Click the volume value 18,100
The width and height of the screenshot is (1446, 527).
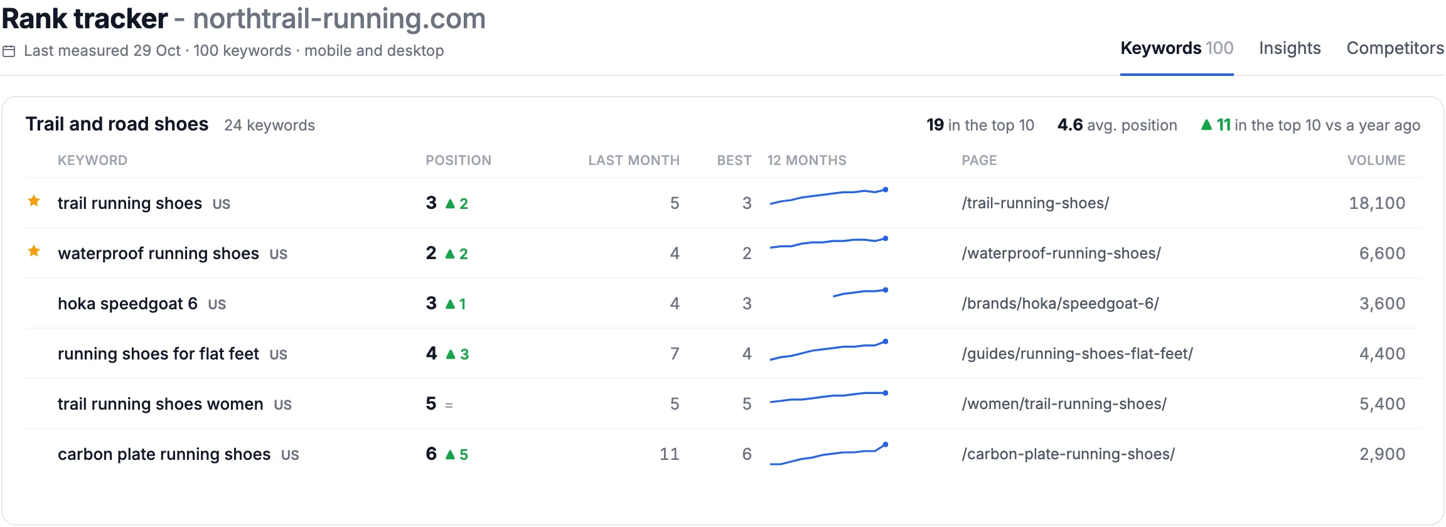pos(1377,203)
